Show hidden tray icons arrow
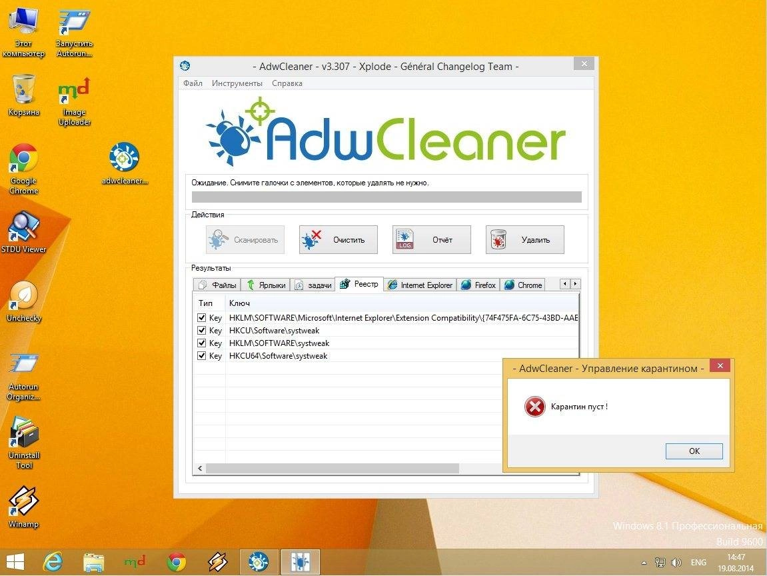This screenshot has width=767, height=576. click(644, 563)
